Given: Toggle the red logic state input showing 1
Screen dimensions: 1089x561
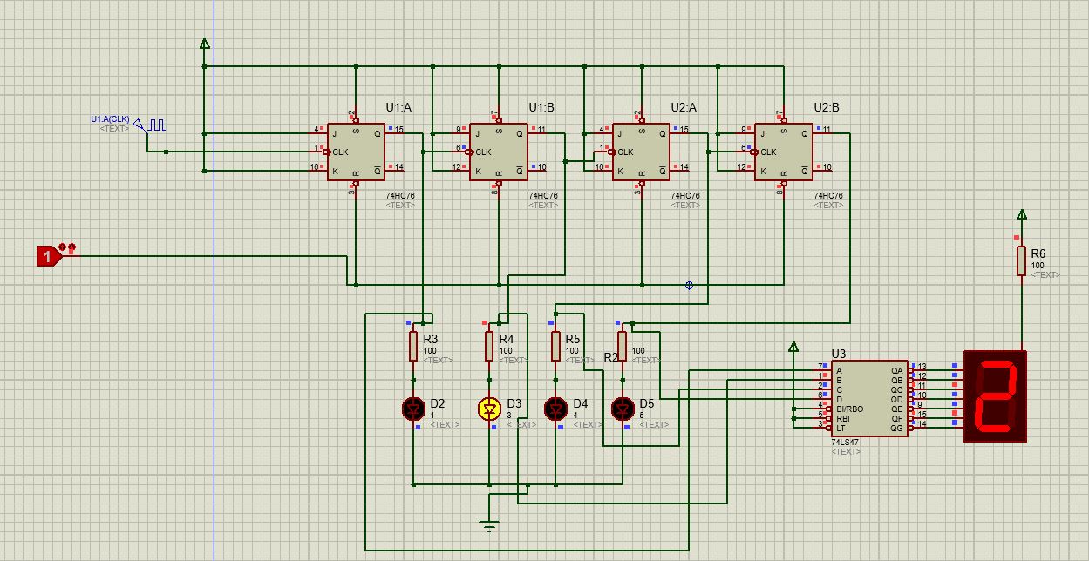Looking at the screenshot, I should pyautogui.click(x=47, y=256).
